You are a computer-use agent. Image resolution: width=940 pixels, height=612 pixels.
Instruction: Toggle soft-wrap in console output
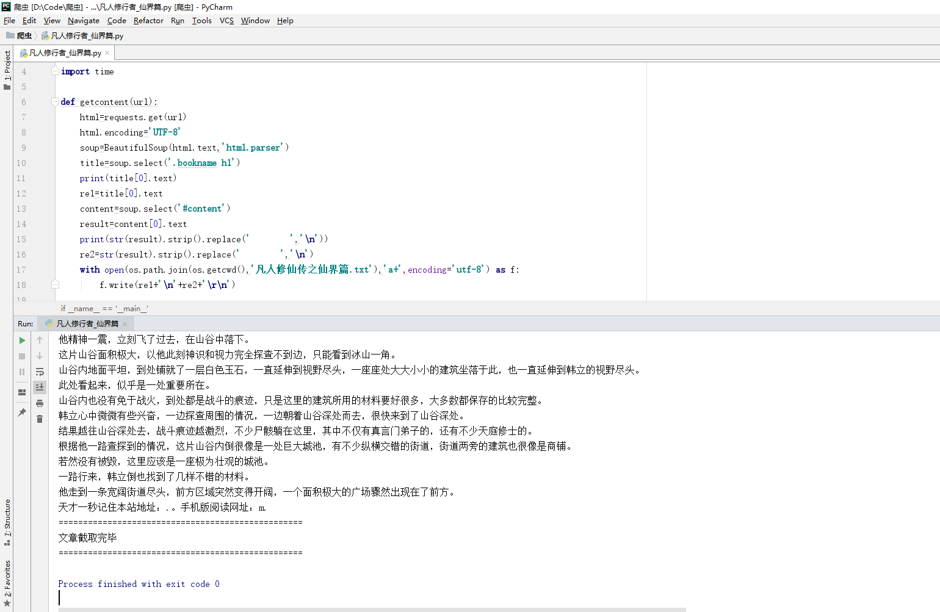40,372
